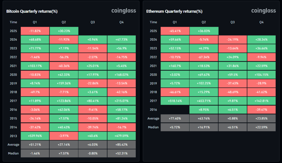Click the Ethereum Median Q3 +6.51% cell
The height and width of the screenshot is (163, 282).
[x=233, y=127]
